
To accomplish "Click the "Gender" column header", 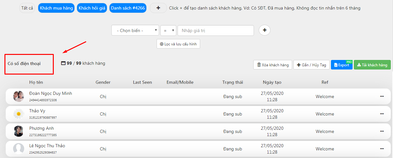I will pyautogui.click(x=103, y=82).
